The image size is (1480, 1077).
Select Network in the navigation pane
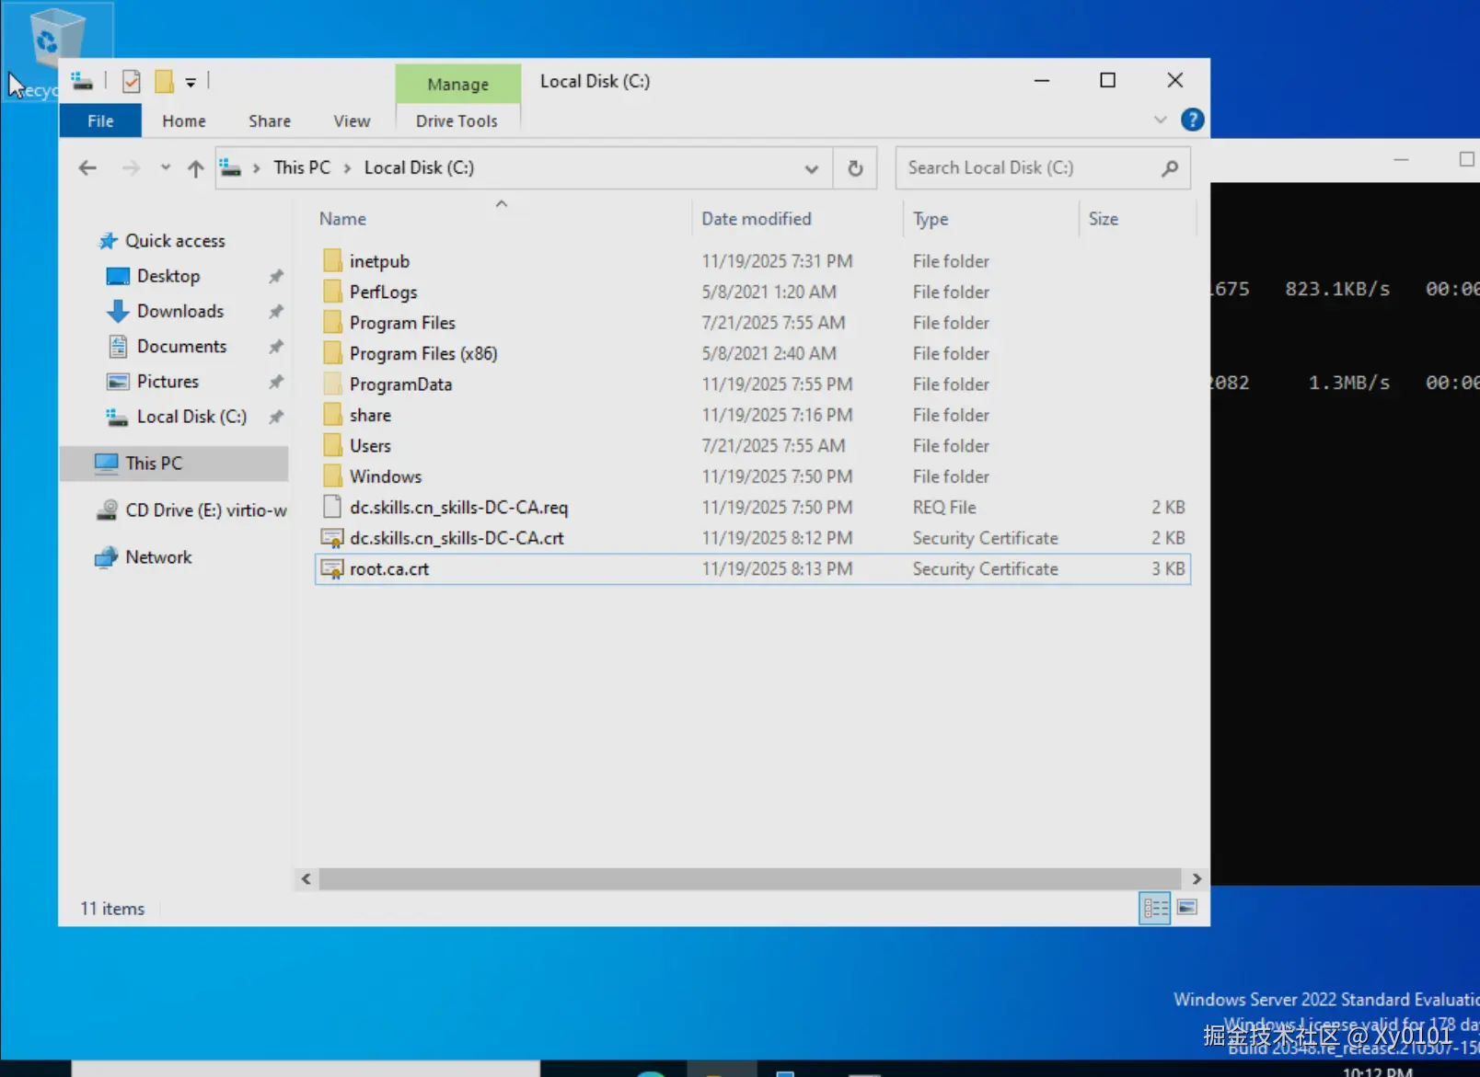pyautogui.click(x=158, y=557)
